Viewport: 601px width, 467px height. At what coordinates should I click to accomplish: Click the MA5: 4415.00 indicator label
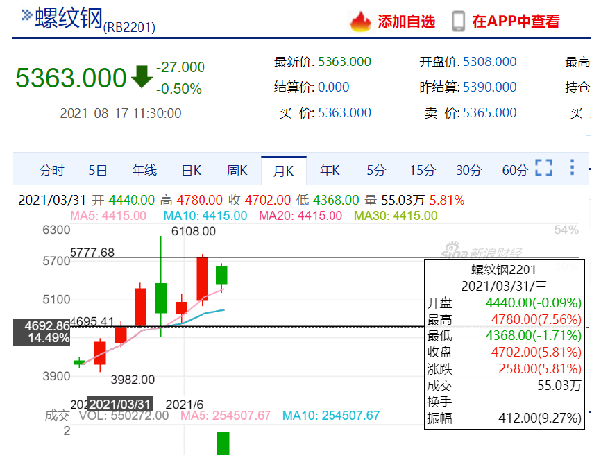(108, 216)
